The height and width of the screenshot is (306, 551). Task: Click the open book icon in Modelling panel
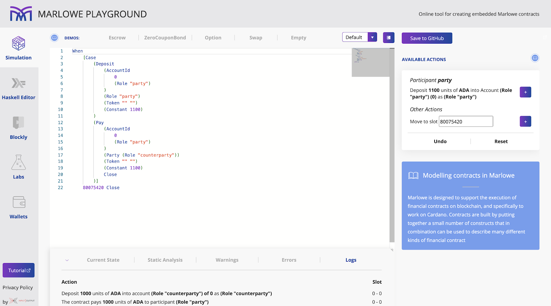point(413,176)
